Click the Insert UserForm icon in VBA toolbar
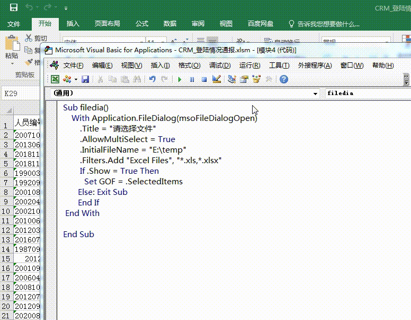 point(67,79)
